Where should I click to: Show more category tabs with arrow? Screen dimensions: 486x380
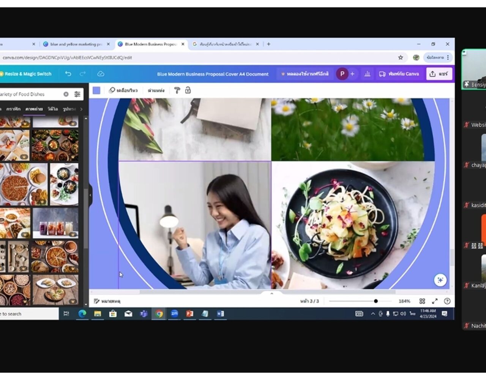click(81, 109)
